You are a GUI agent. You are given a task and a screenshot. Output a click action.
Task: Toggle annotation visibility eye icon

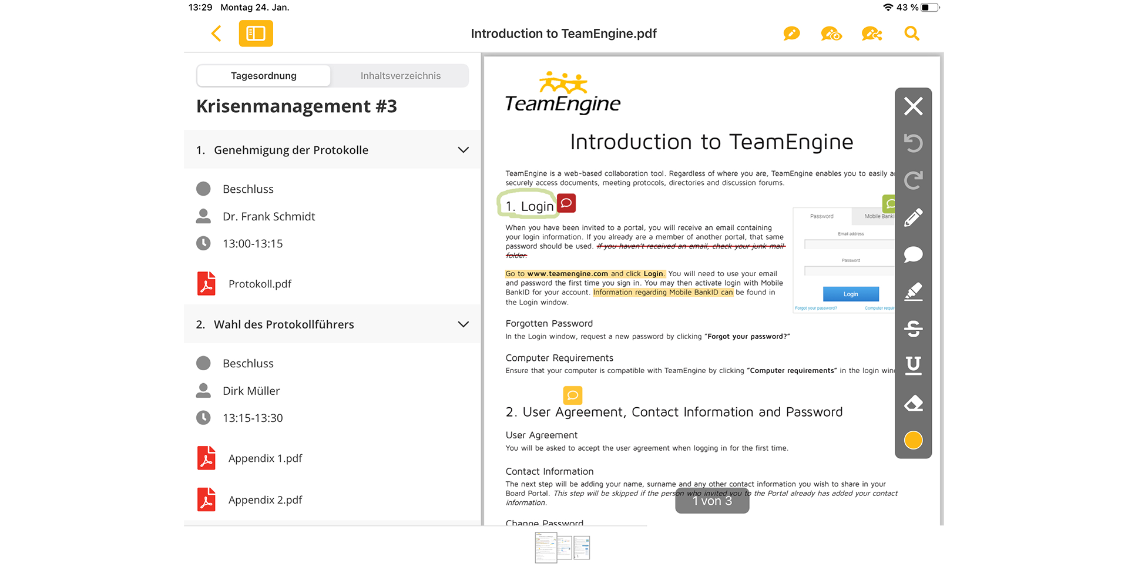tap(831, 34)
